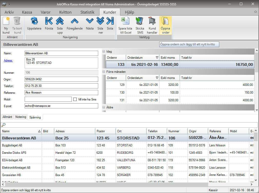The image size is (259, 193).
Task: Switch to the Kassa ribbon tab
Action: pyautogui.click(x=27, y=12)
